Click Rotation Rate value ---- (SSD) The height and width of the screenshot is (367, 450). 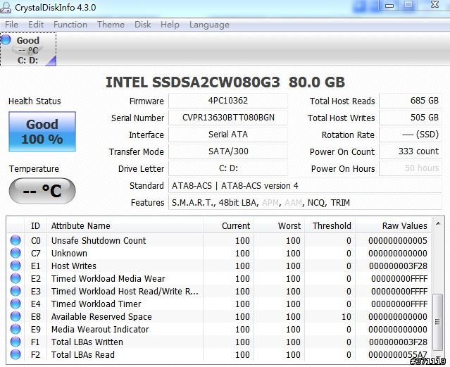point(411,135)
